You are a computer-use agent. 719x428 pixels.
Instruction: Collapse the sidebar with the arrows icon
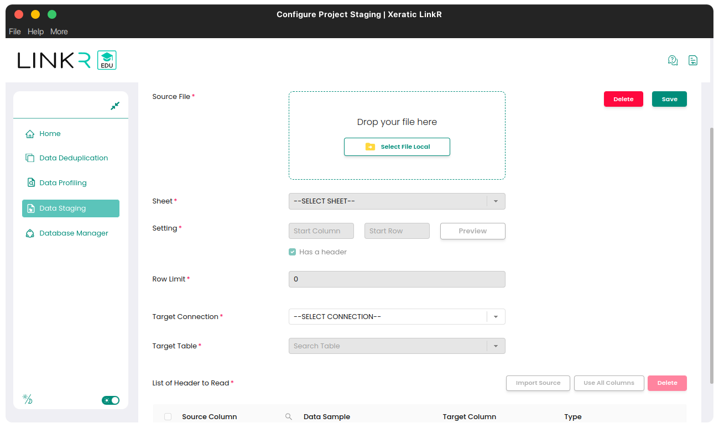tap(115, 106)
